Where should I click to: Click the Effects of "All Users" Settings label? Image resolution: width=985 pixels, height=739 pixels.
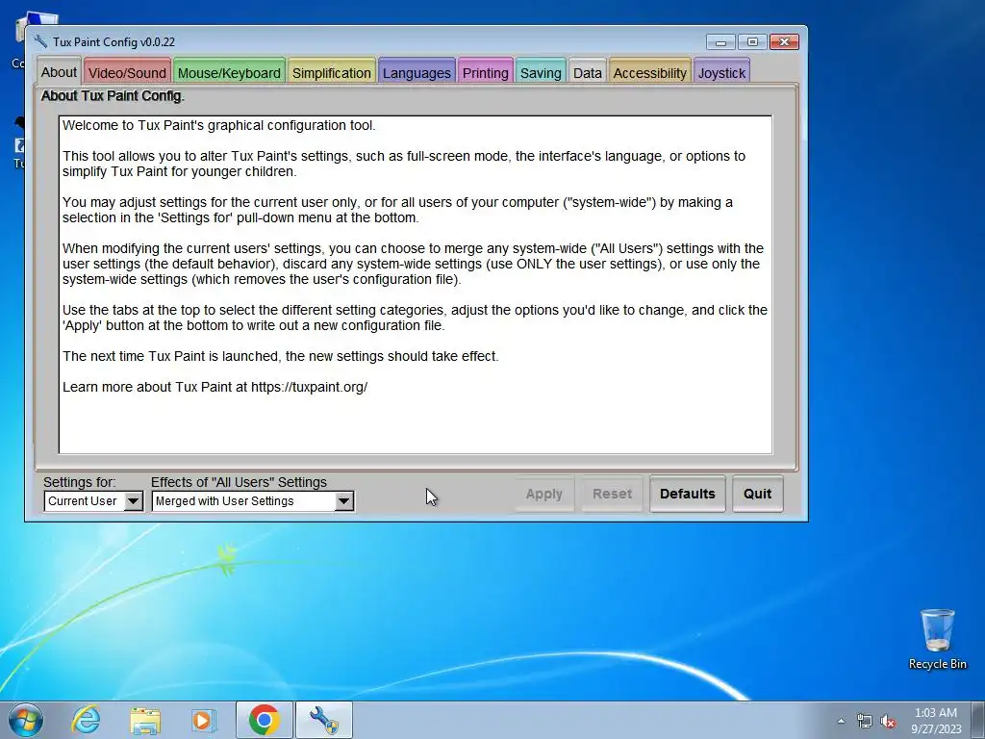coord(239,482)
